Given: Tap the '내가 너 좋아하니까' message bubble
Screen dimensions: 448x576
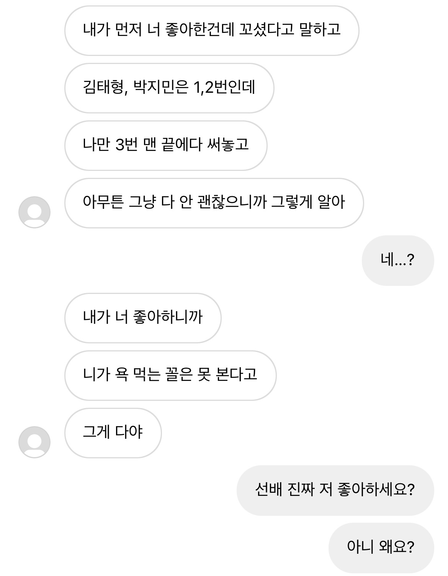Looking at the screenshot, I should (x=143, y=318).
